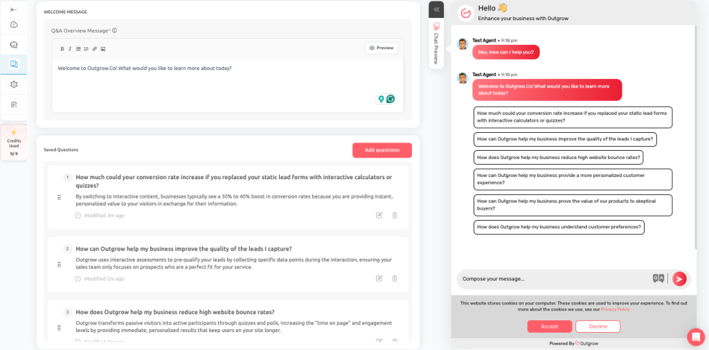This screenshot has height=350, width=709.
Task: Select the Q&A book sidebar tab
Action: tap(14, 64)
